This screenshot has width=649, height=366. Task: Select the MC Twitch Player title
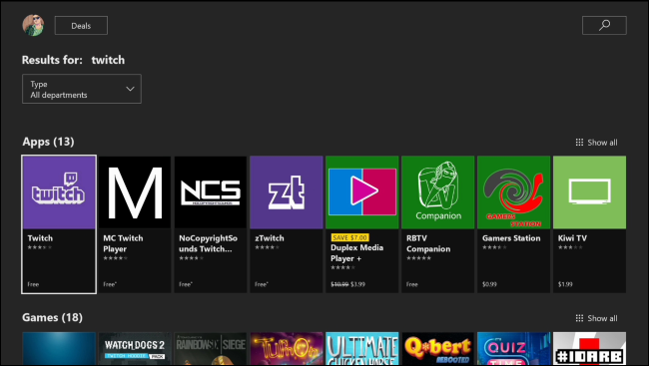[x=123, y=243]
